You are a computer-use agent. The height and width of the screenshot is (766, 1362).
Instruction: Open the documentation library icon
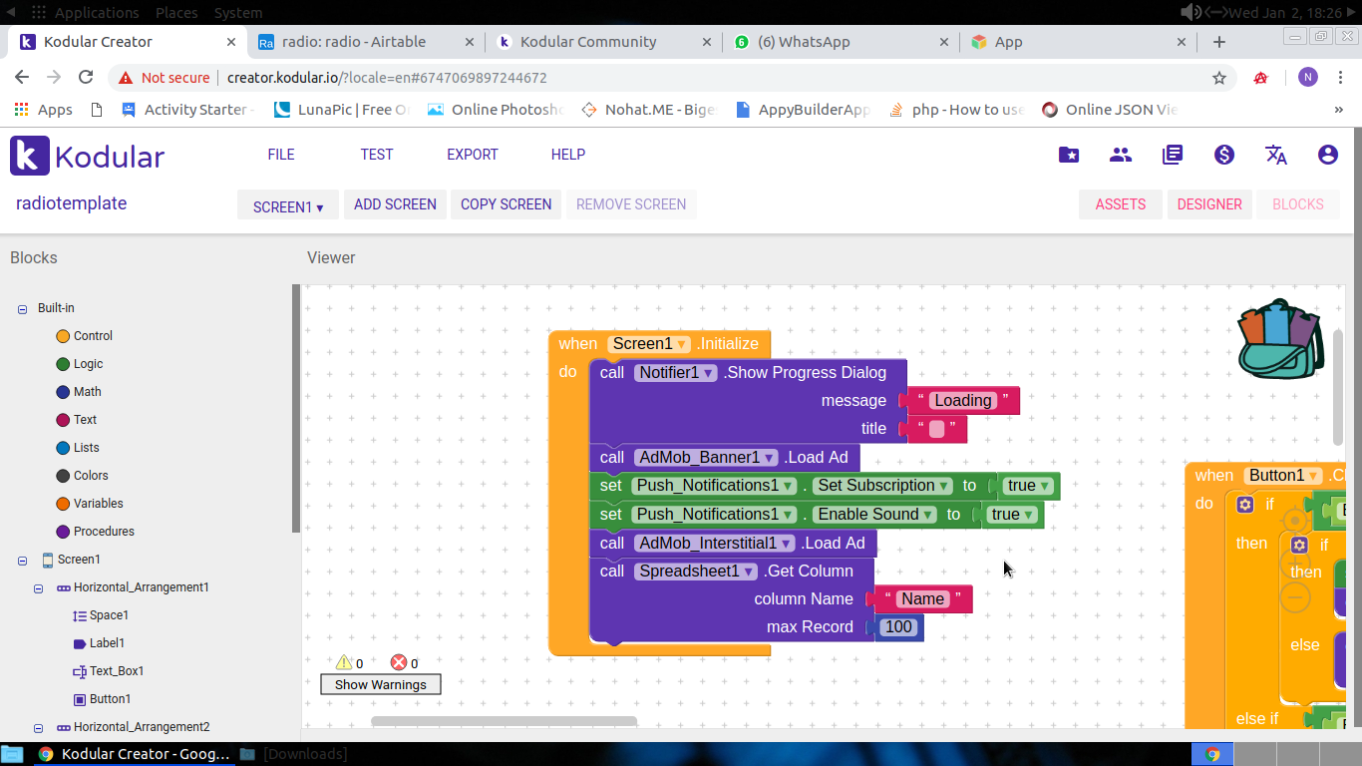[1173, 155]
